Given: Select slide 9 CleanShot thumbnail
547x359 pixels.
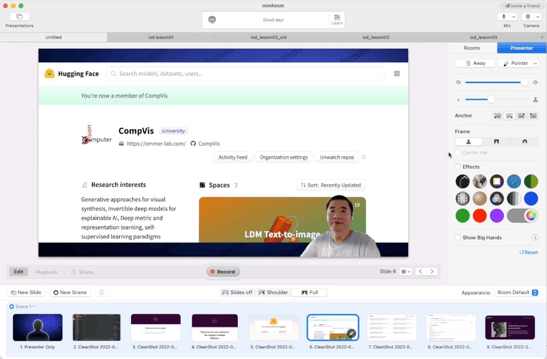Looking at the screenshot, I should (x=509, y=328).
